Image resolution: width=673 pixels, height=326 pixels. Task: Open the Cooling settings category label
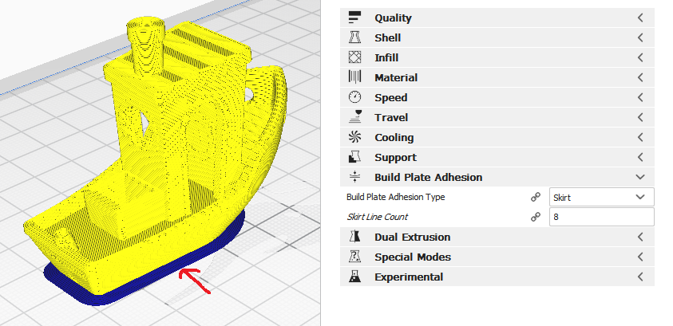point(394,138)
